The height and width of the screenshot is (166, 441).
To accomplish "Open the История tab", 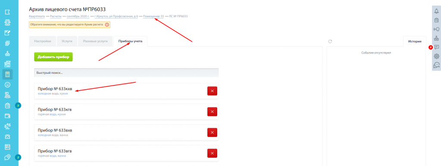I will (415, 41).
